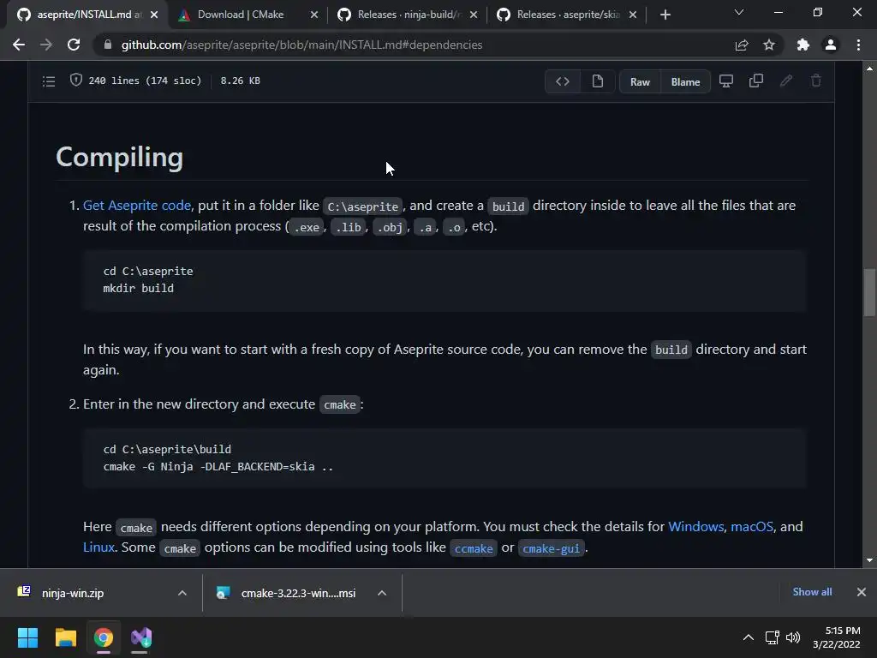Edit this file with the pencil icon
Screen dimensions: 877x658
[786, 81]
